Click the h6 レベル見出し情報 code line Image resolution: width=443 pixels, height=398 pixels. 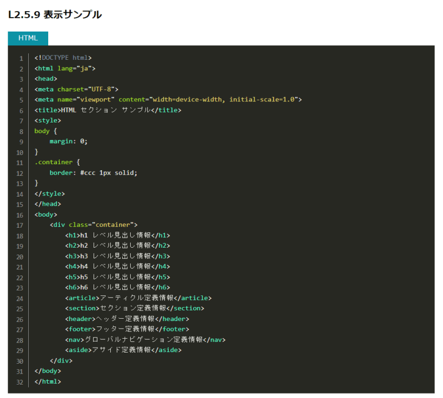[x=117, y=288]
